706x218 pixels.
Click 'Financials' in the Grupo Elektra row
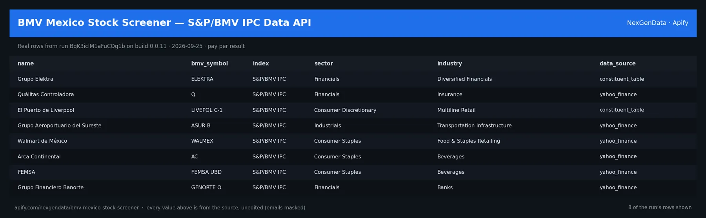pyautogui.click(x=327, y=79)
